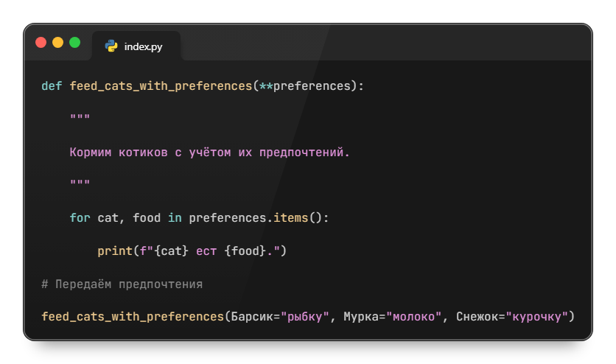
Task: Click the comment line Передаём предпочтения
Action: (122, 284)
